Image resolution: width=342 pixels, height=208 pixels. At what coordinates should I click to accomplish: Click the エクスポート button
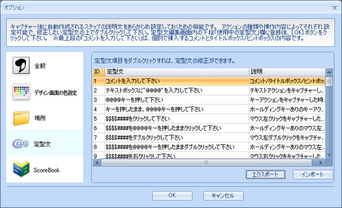point(265,174)
